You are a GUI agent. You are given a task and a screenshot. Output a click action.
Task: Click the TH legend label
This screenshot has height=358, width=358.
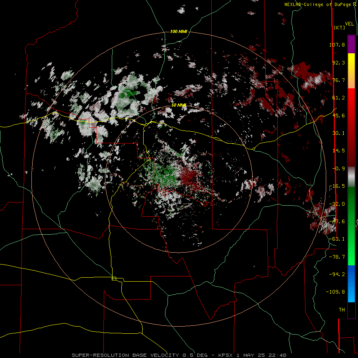(342, 310)
